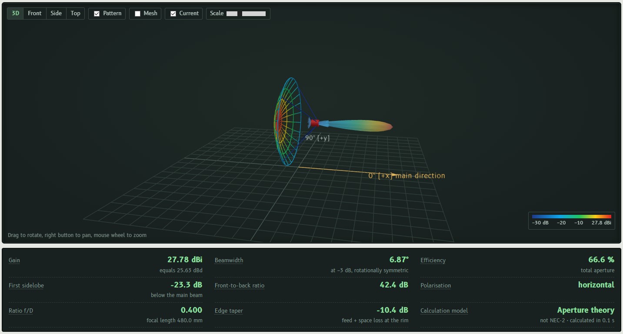Switch to the Side view tab
Image resolution: width=623 pixels, height=334 pixels.
(x=56, y=13)
